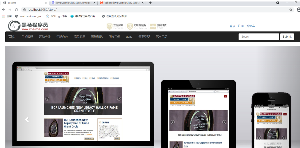Click the www.itheima.com logo text
This screenshot has height=148, width=300.
pyautogui.click(x=35, y=29)
